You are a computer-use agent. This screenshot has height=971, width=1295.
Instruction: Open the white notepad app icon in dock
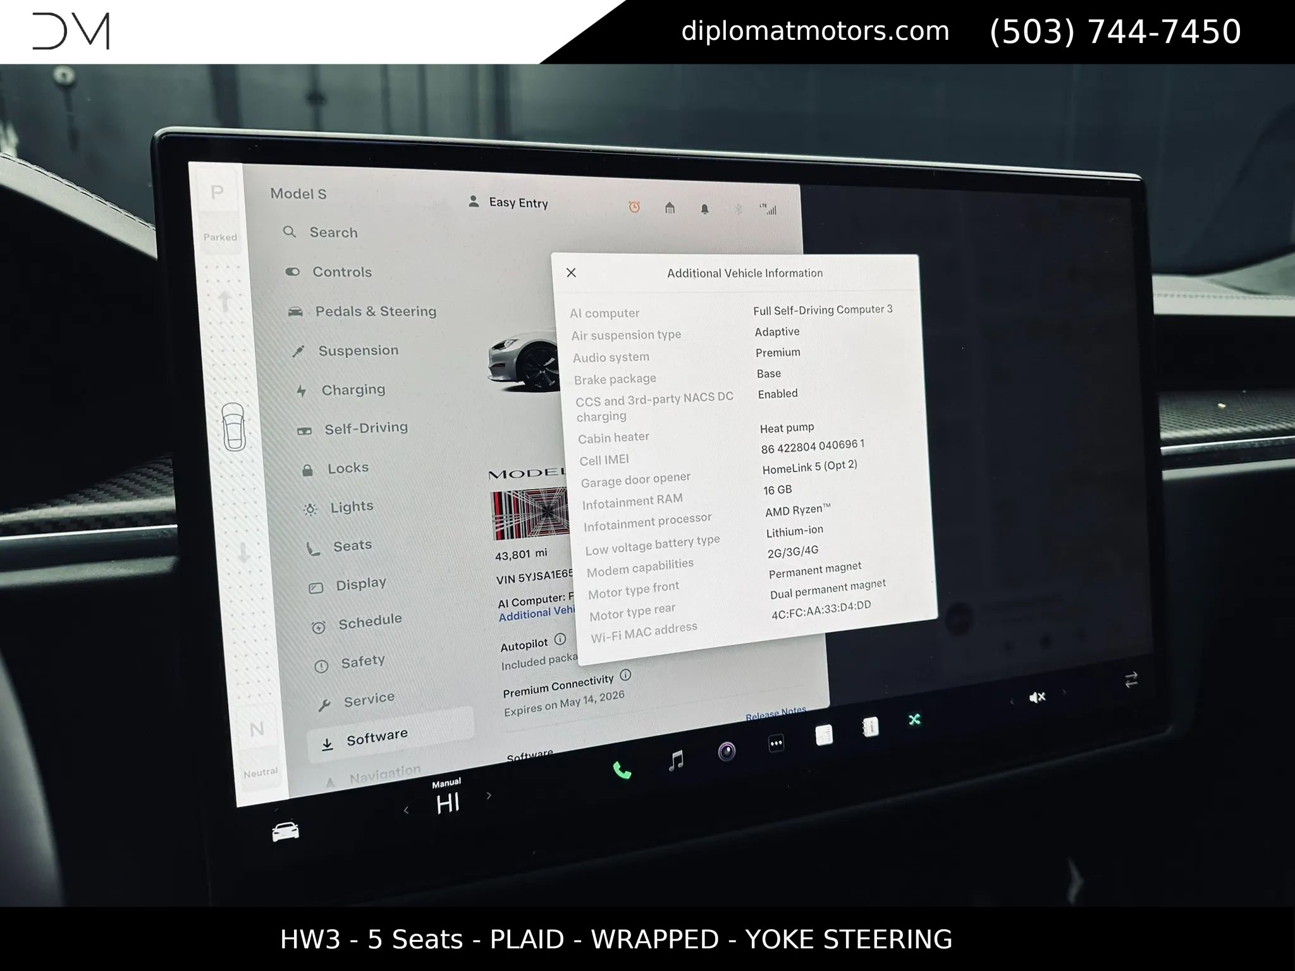(824, 735)
